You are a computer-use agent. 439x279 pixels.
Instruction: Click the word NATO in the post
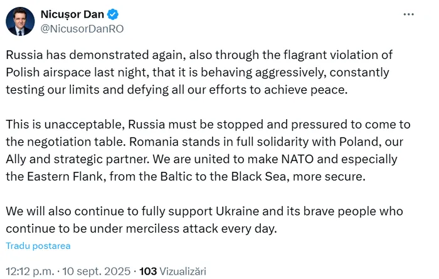click(x=297, y=159)
